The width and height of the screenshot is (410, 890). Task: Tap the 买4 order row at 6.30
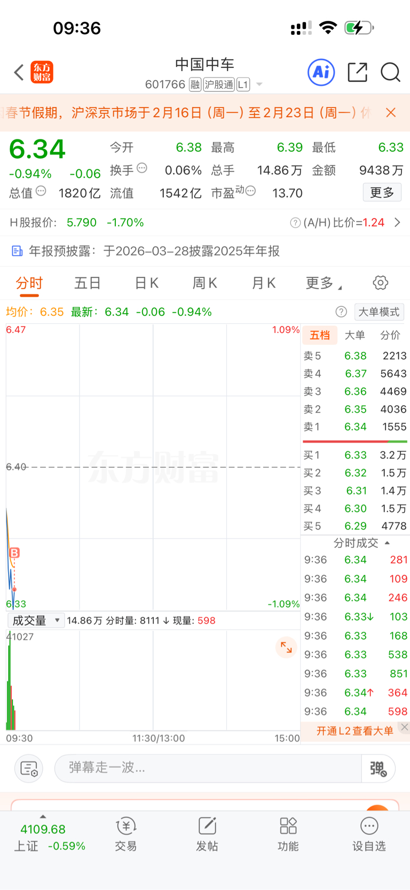[x=355, y=508]
